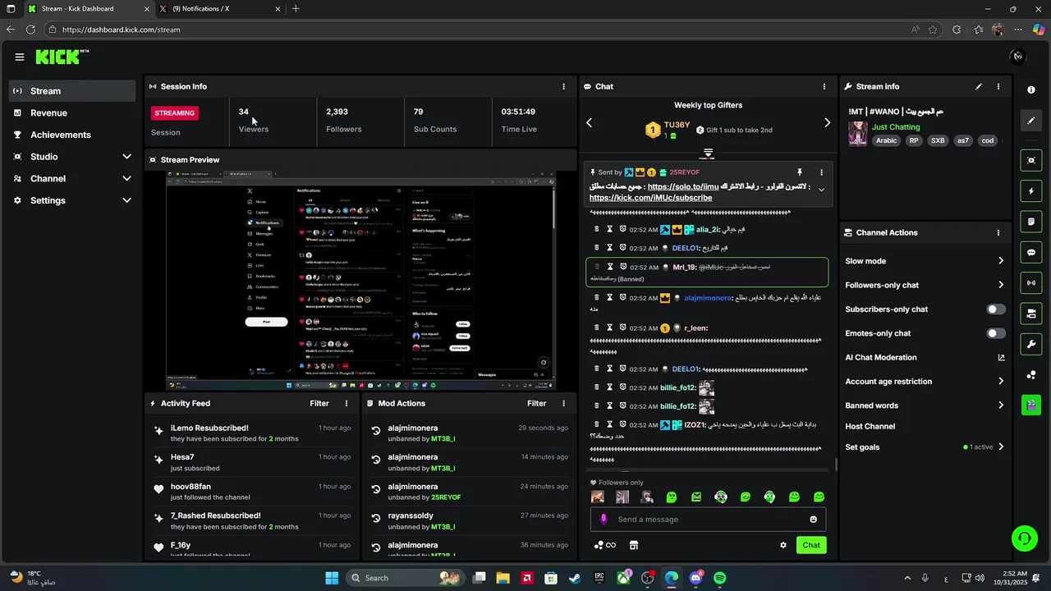Click the wrench tool icon in the right rail
This screenshot has height=591, width=1051.
point(1031,344)
